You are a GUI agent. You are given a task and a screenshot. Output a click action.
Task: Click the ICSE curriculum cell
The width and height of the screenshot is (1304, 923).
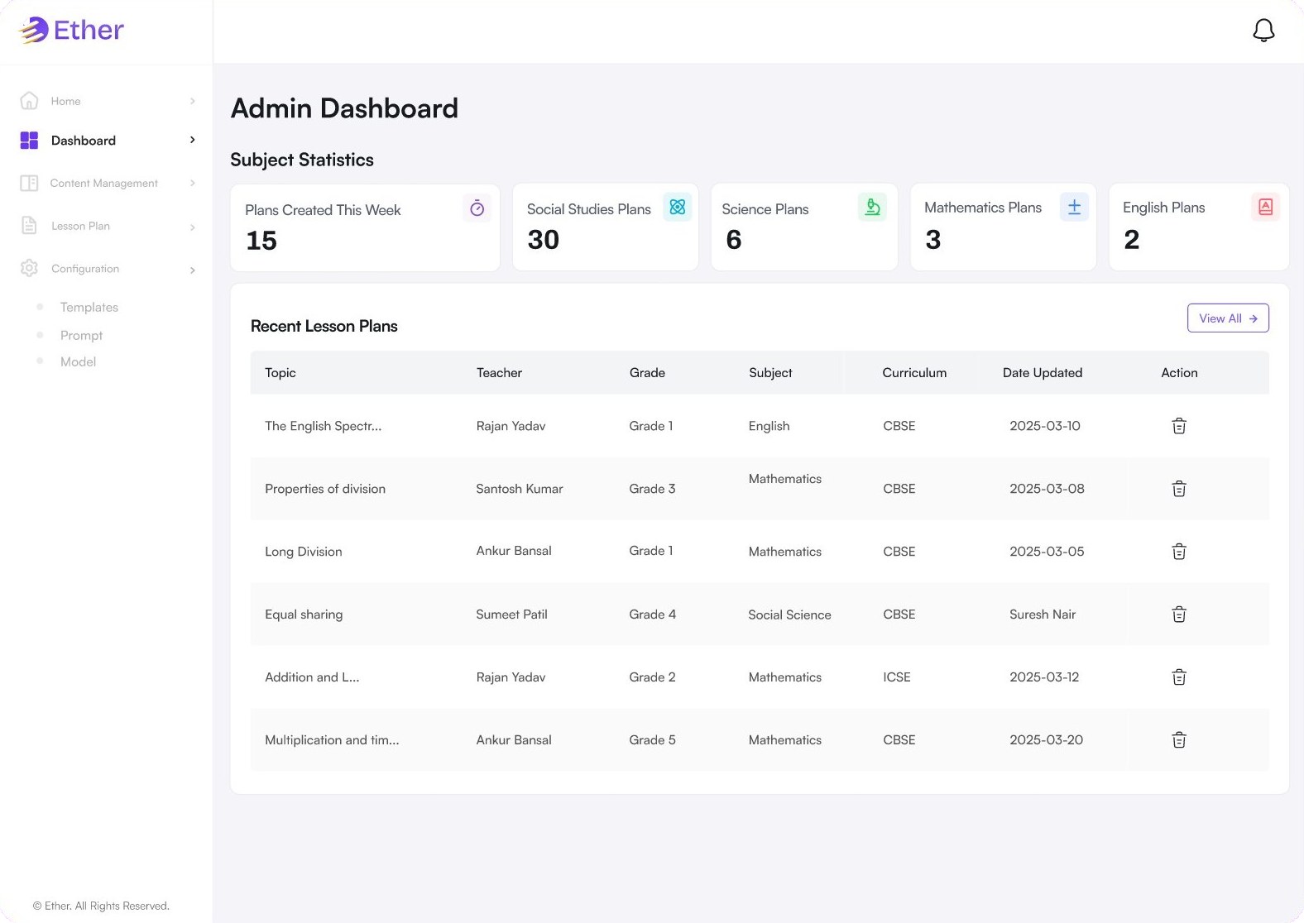tap(897, 677)
